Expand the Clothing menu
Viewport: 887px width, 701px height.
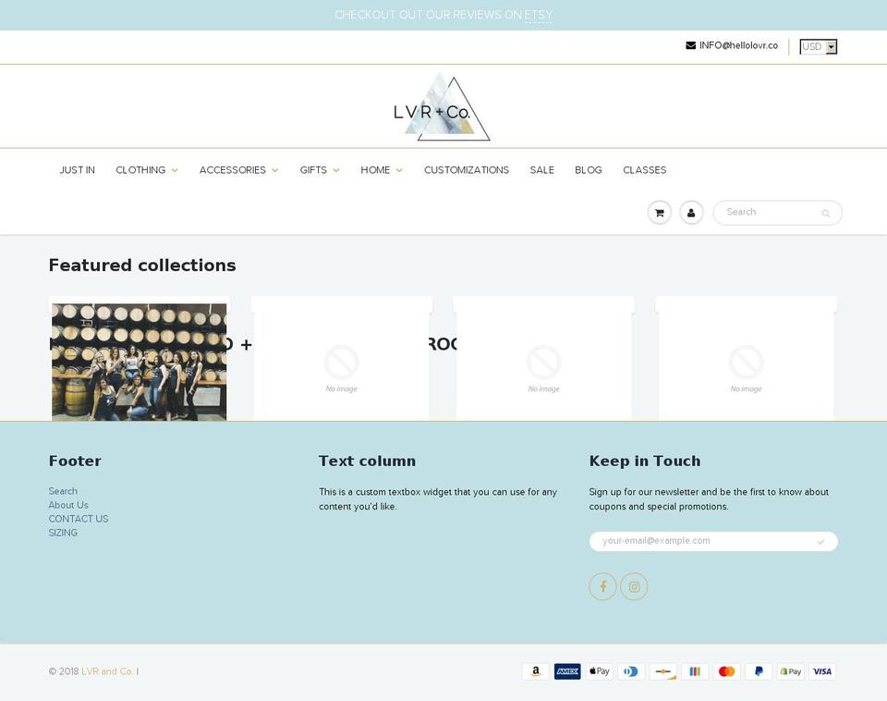coord(146,170)
